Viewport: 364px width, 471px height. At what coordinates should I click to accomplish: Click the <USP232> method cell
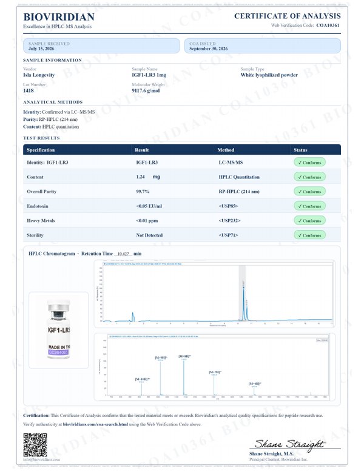click(x=229, y=221)
